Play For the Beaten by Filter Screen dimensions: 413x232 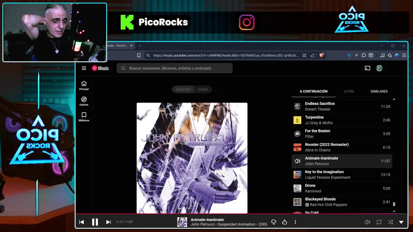pyautogui.click(x=342, y=133)
